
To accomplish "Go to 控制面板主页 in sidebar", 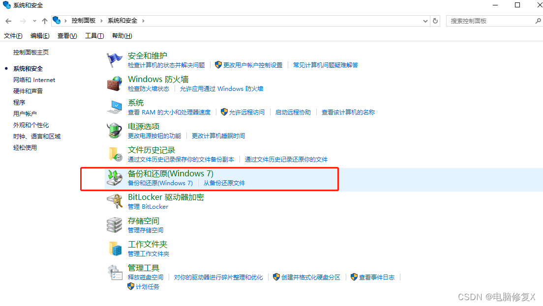I will [31, 52].
